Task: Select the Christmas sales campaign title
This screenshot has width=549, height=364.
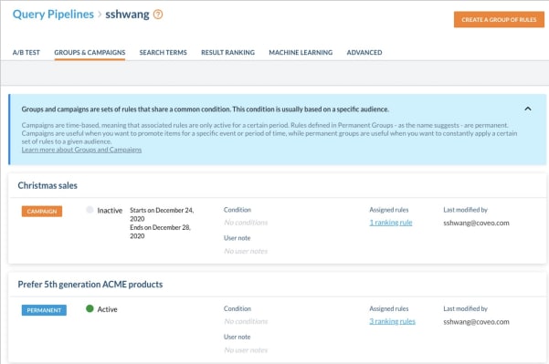Action: pos(48,185)
